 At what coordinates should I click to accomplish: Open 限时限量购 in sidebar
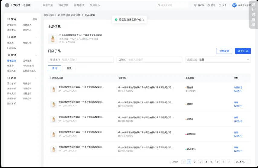28,66
